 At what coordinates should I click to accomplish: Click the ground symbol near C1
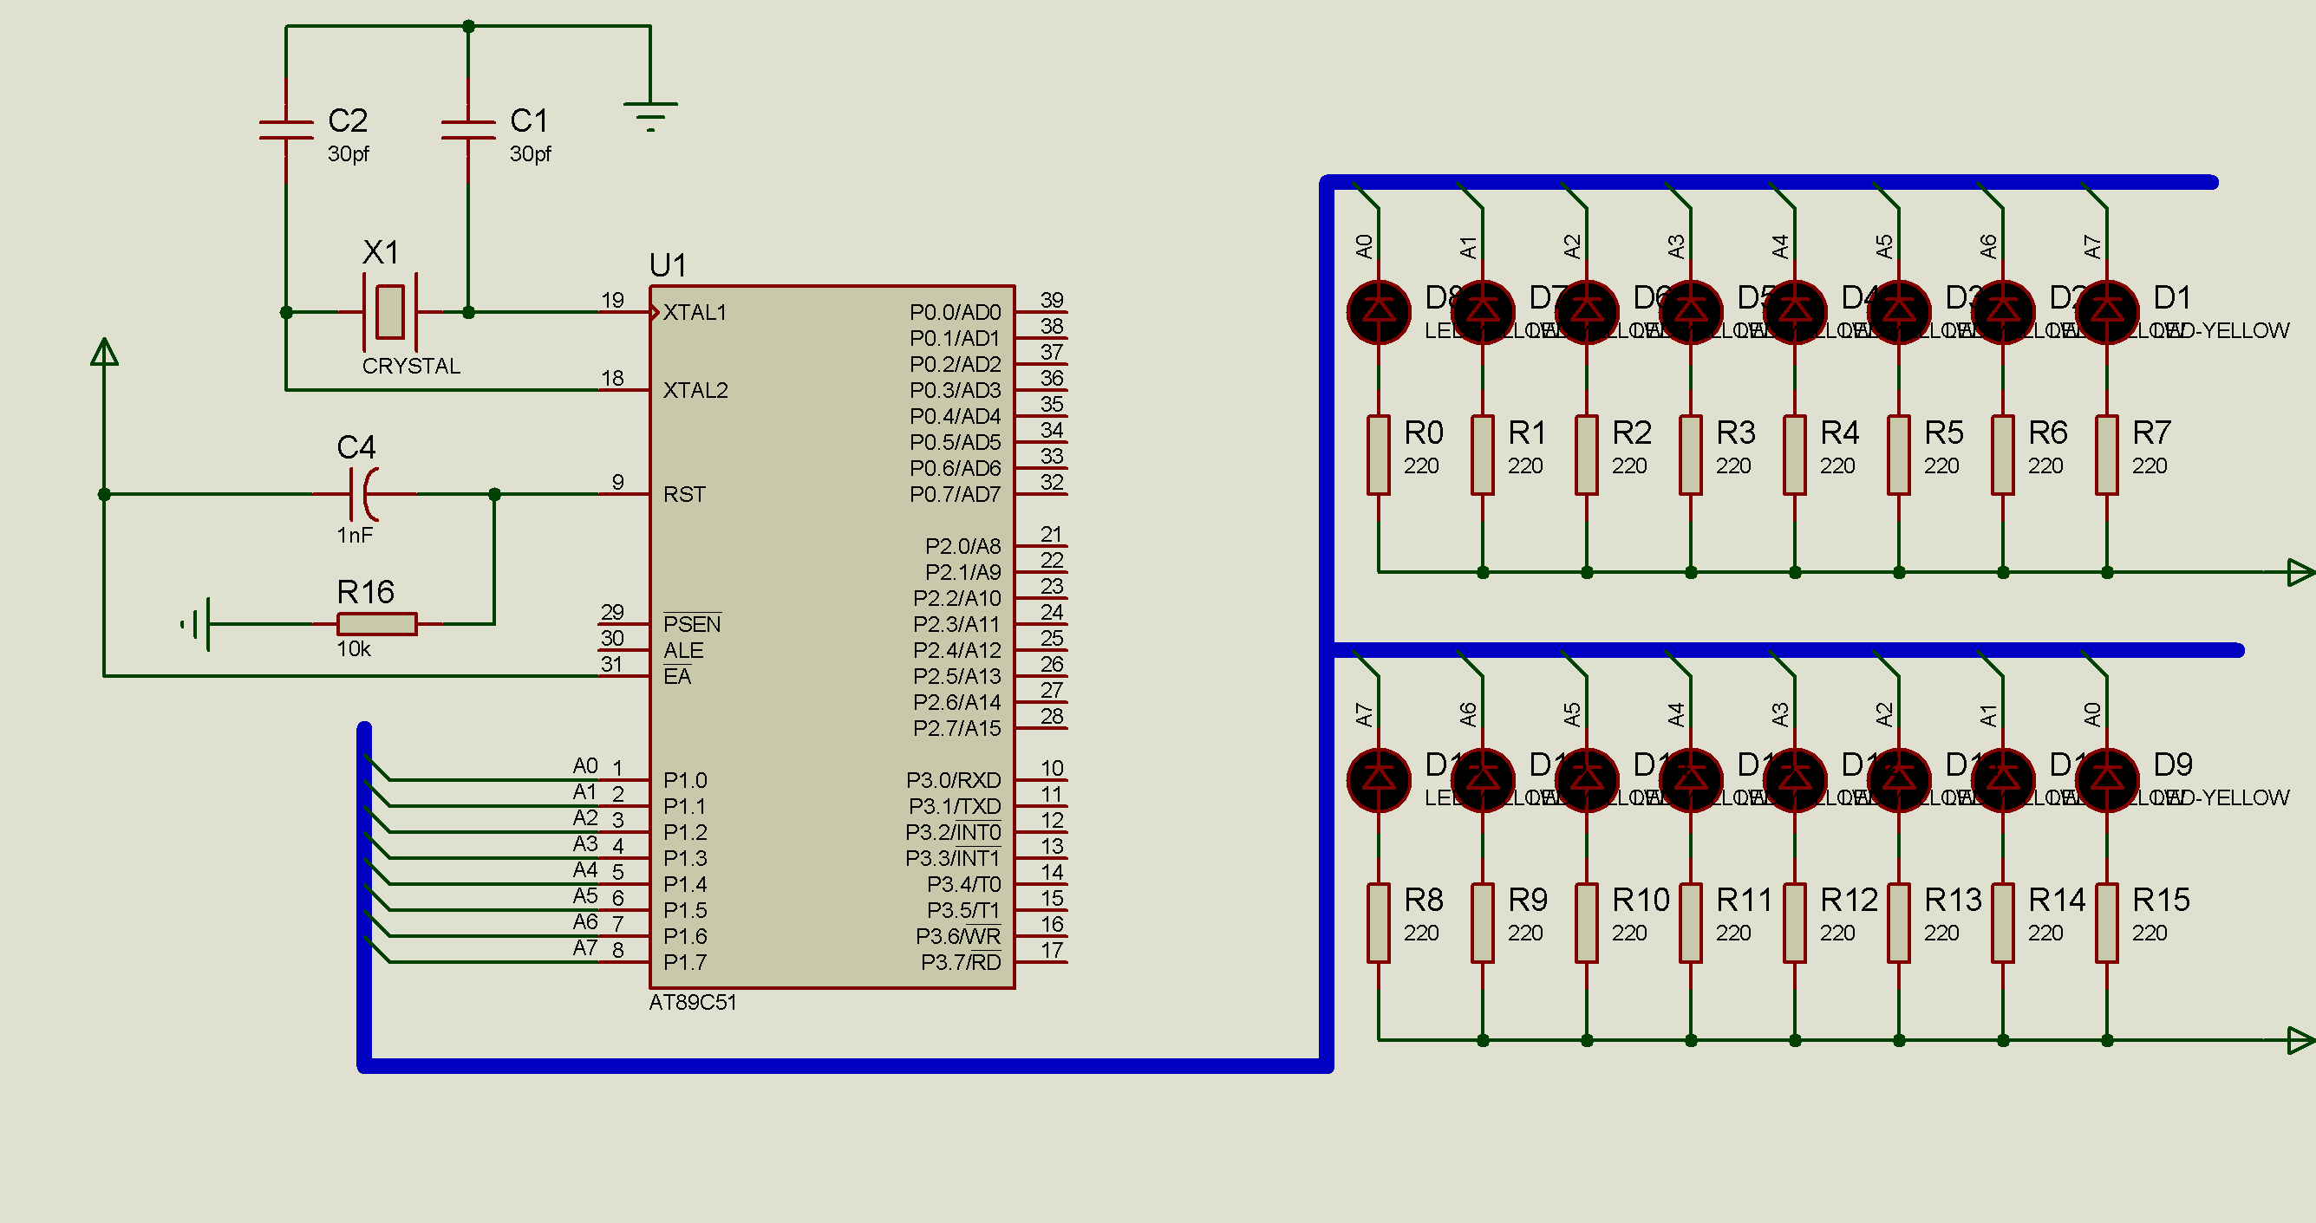650,114
